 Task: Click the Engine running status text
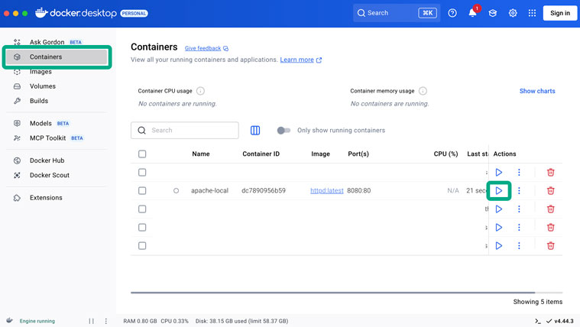[x=37, y=321]
